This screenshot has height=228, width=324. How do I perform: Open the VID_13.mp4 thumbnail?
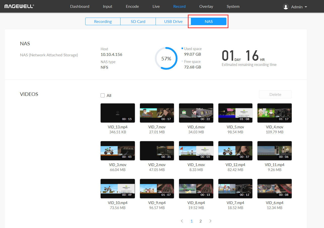coord(118,113)
